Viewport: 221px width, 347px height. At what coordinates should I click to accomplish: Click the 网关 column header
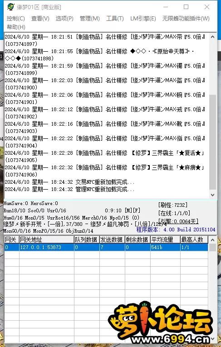[12, 239]
